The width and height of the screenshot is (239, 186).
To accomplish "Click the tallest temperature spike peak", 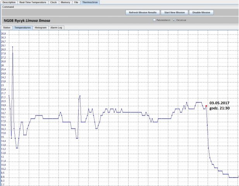I will [12, 47].
